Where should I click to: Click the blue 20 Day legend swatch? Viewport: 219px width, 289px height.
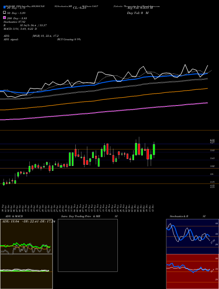tap(4, 7)
